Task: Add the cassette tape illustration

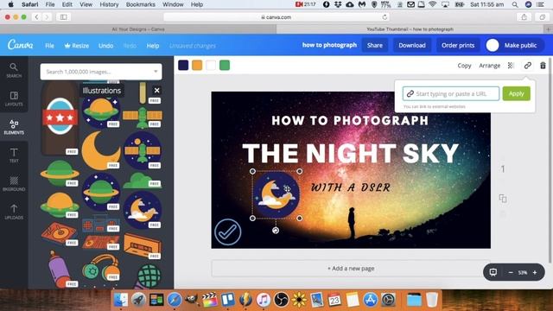Action: tap(143, 245)
